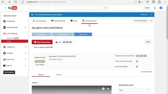This screenshot has width=168, height=94.
Task: Open notifications bell
Action: pos(155,8)
